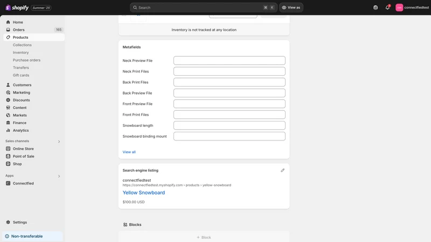
Task: Click the Metafields section heading
Action: [131, 47]
